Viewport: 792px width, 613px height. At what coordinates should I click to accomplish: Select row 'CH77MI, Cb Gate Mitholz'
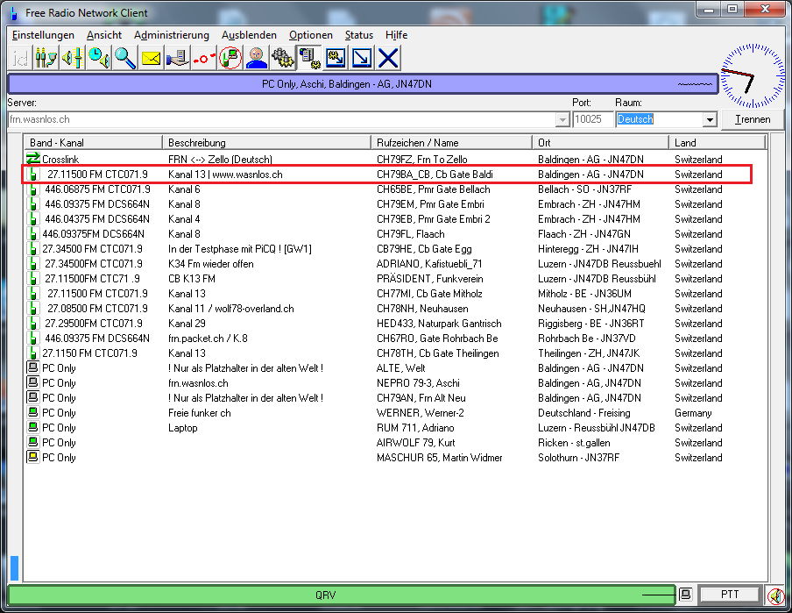pyautogui.click(x=395, y=294)
